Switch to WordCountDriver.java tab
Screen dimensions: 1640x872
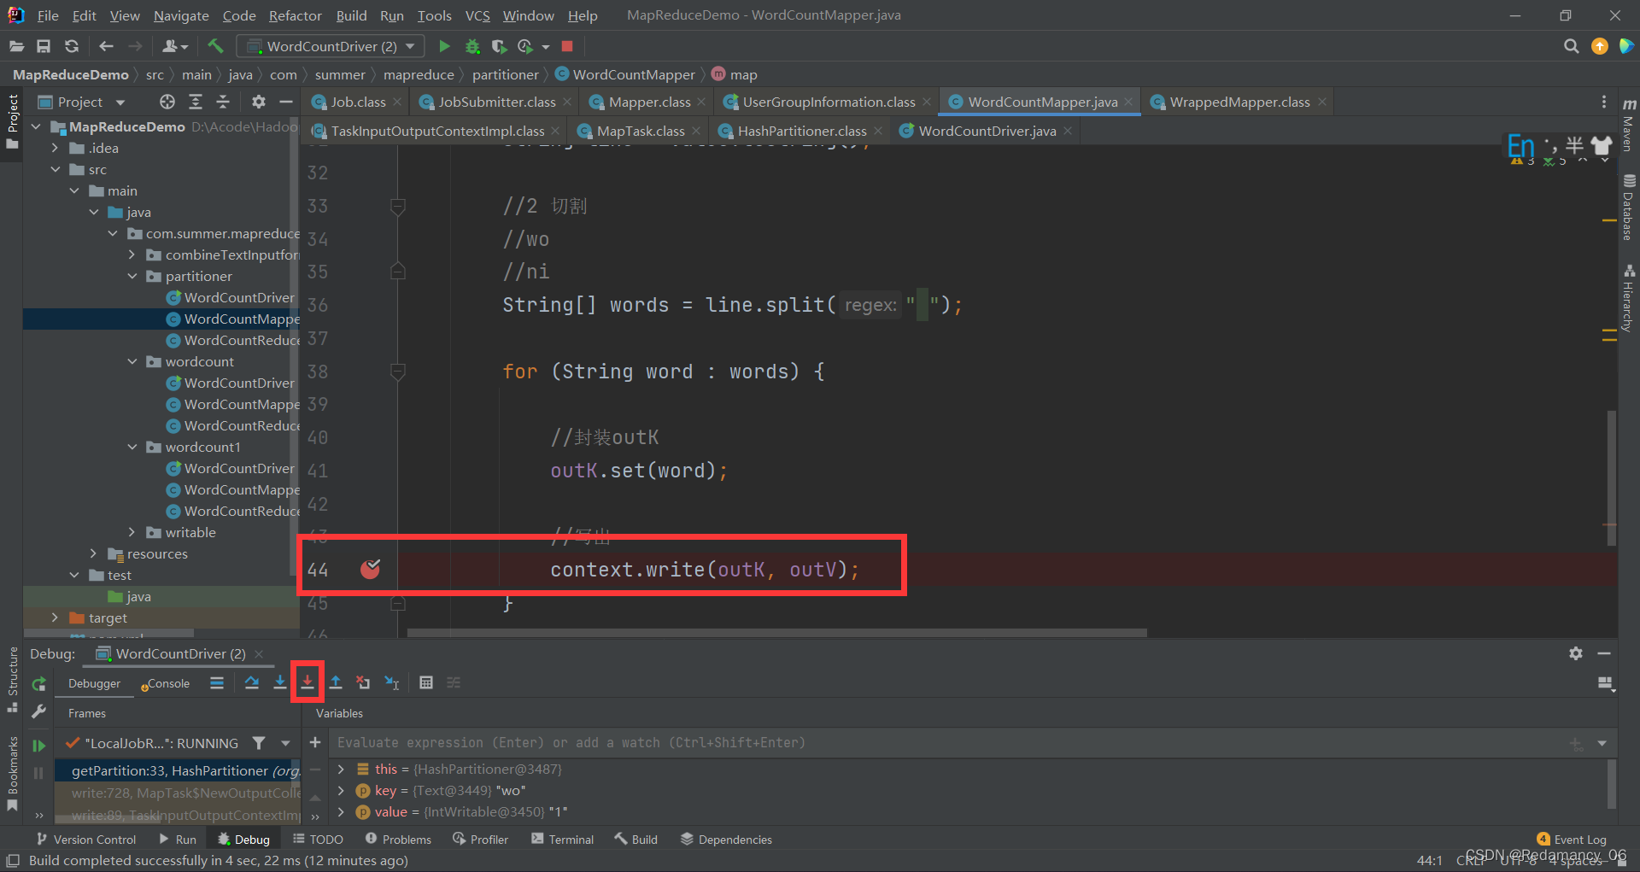pyautogui.click(x=987, y=131)
